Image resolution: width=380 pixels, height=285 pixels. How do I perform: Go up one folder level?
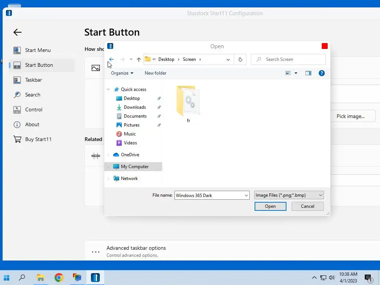(x=139, y=59)
